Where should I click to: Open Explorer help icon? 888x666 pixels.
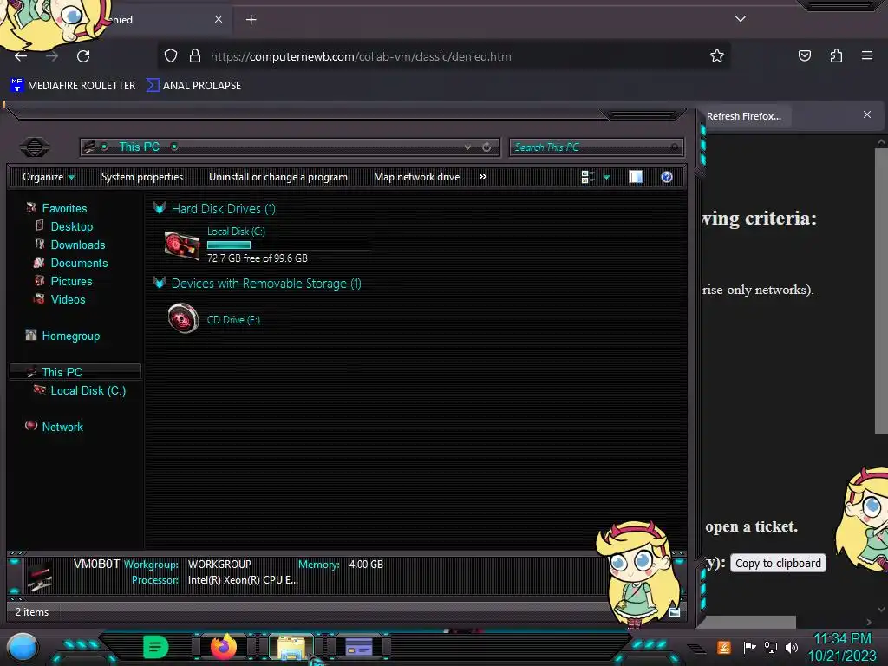tap(667, 177)
